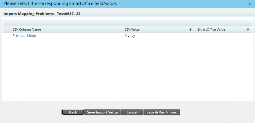
Task: Open the CSV Value column filter arrow
Action: 190,30
